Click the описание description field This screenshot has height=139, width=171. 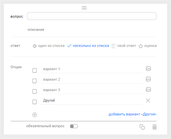coord(36,30)
